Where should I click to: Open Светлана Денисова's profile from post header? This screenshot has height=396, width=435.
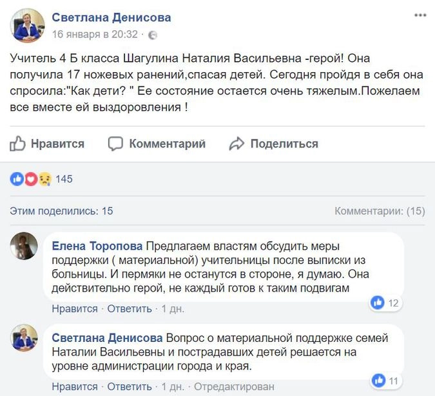111,17
